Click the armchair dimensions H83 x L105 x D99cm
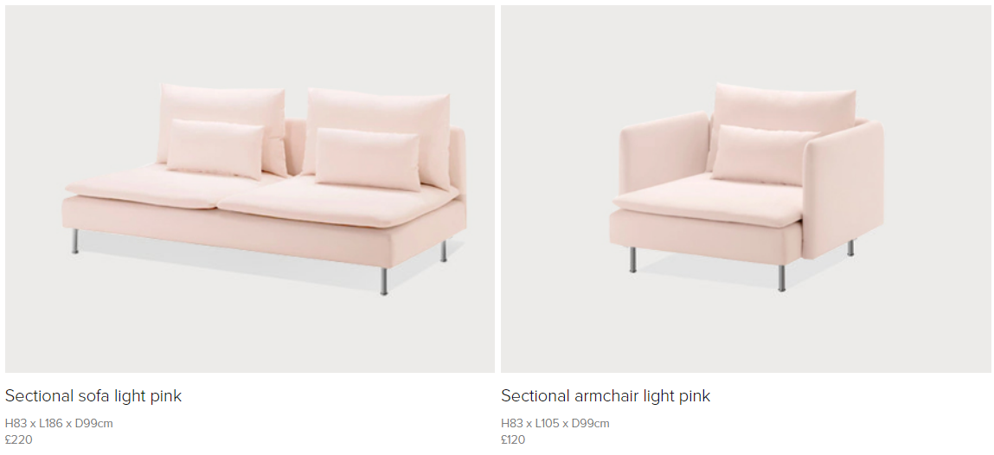The width and height of the screenshot is (994, 455). (x=555, y=423)
